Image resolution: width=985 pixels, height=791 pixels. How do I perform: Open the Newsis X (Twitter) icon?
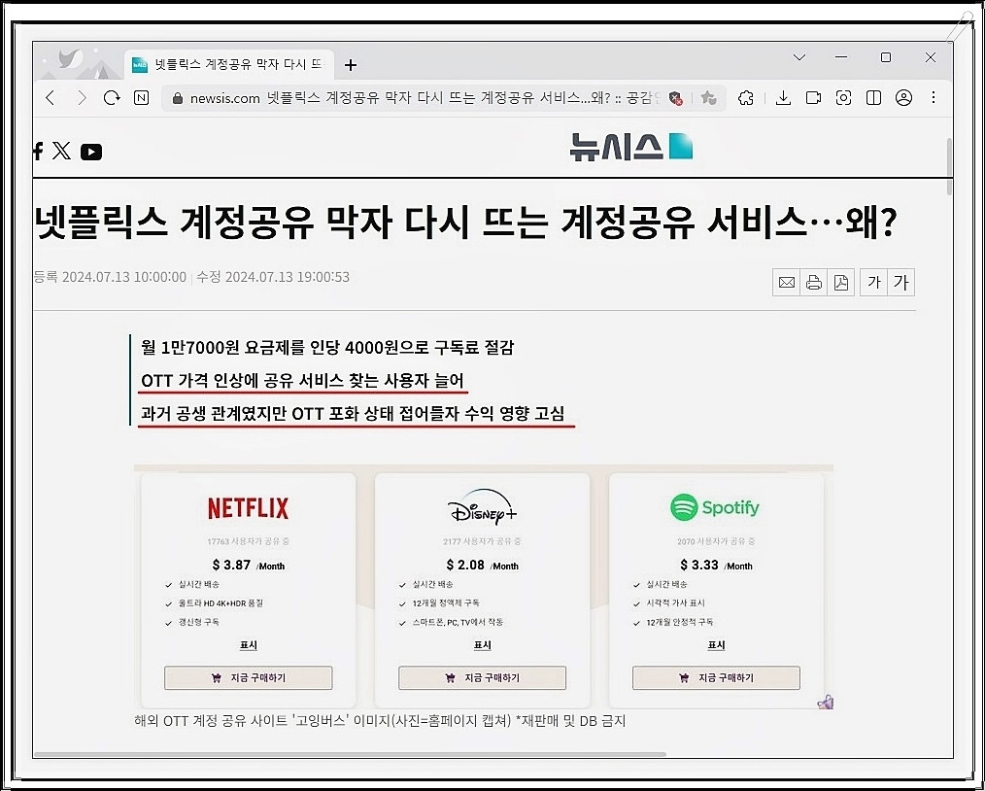pyautogui.click(x=61, y=151)
